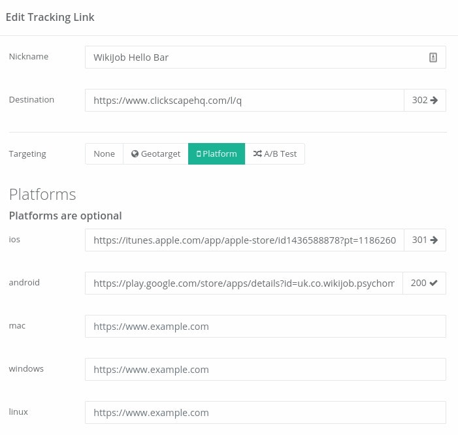This screenshot has height=435, width=458.
Task: Click the Destination label
Action: (x=31, y=99)
